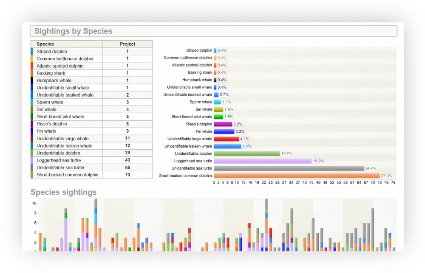
Task: Click the count 66 in the Project column
Action: coord(127,167)
